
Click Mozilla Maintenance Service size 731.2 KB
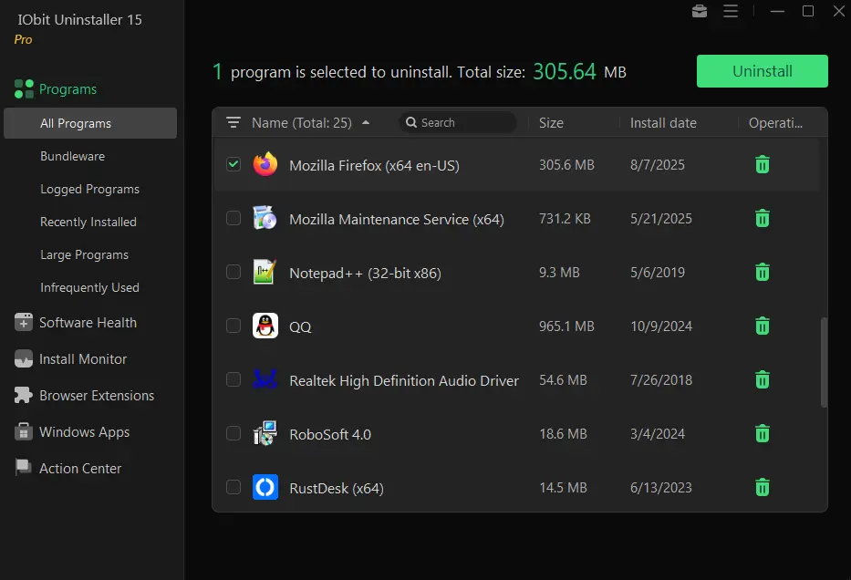565,219
